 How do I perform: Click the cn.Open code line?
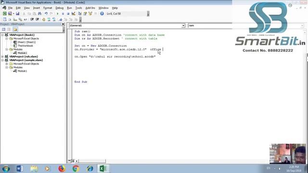pyautogui.click(x=115, y=57)
